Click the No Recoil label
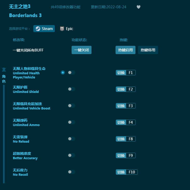The width and height of the screenshot is (190, 190). point(20,174)
